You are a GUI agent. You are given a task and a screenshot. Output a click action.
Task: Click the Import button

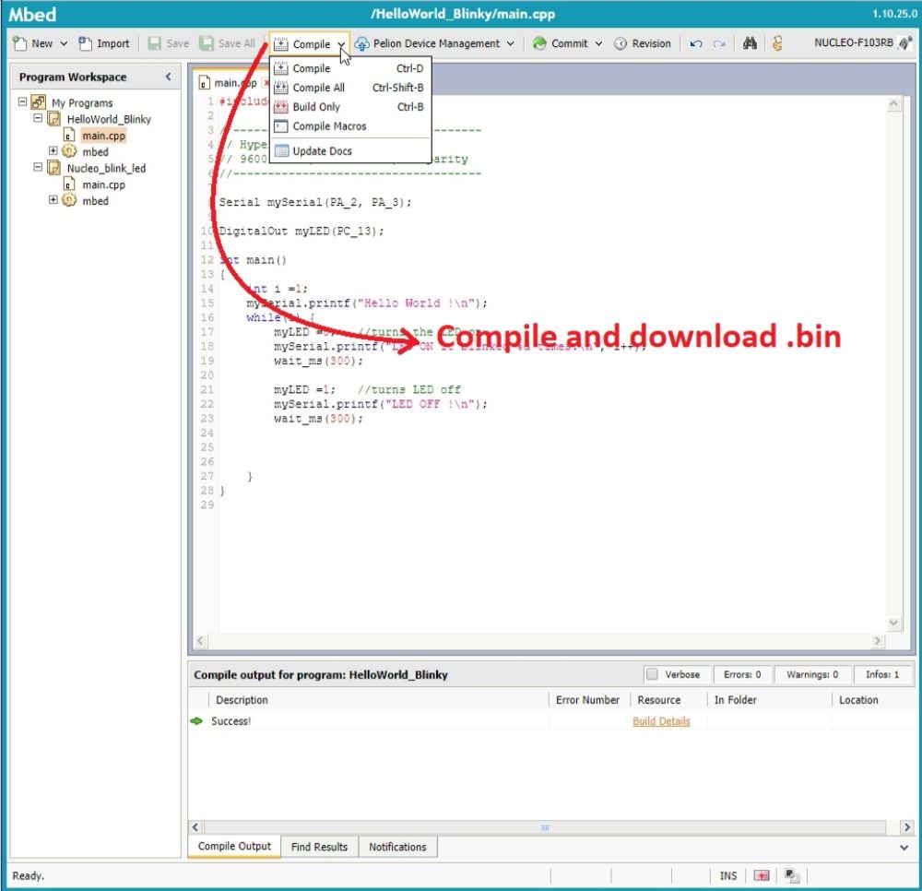tap(104, 43)
